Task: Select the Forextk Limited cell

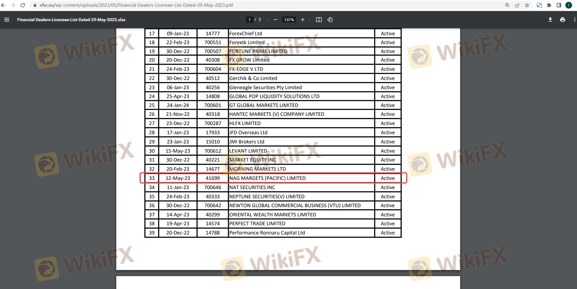Action: tap(247, 42)
